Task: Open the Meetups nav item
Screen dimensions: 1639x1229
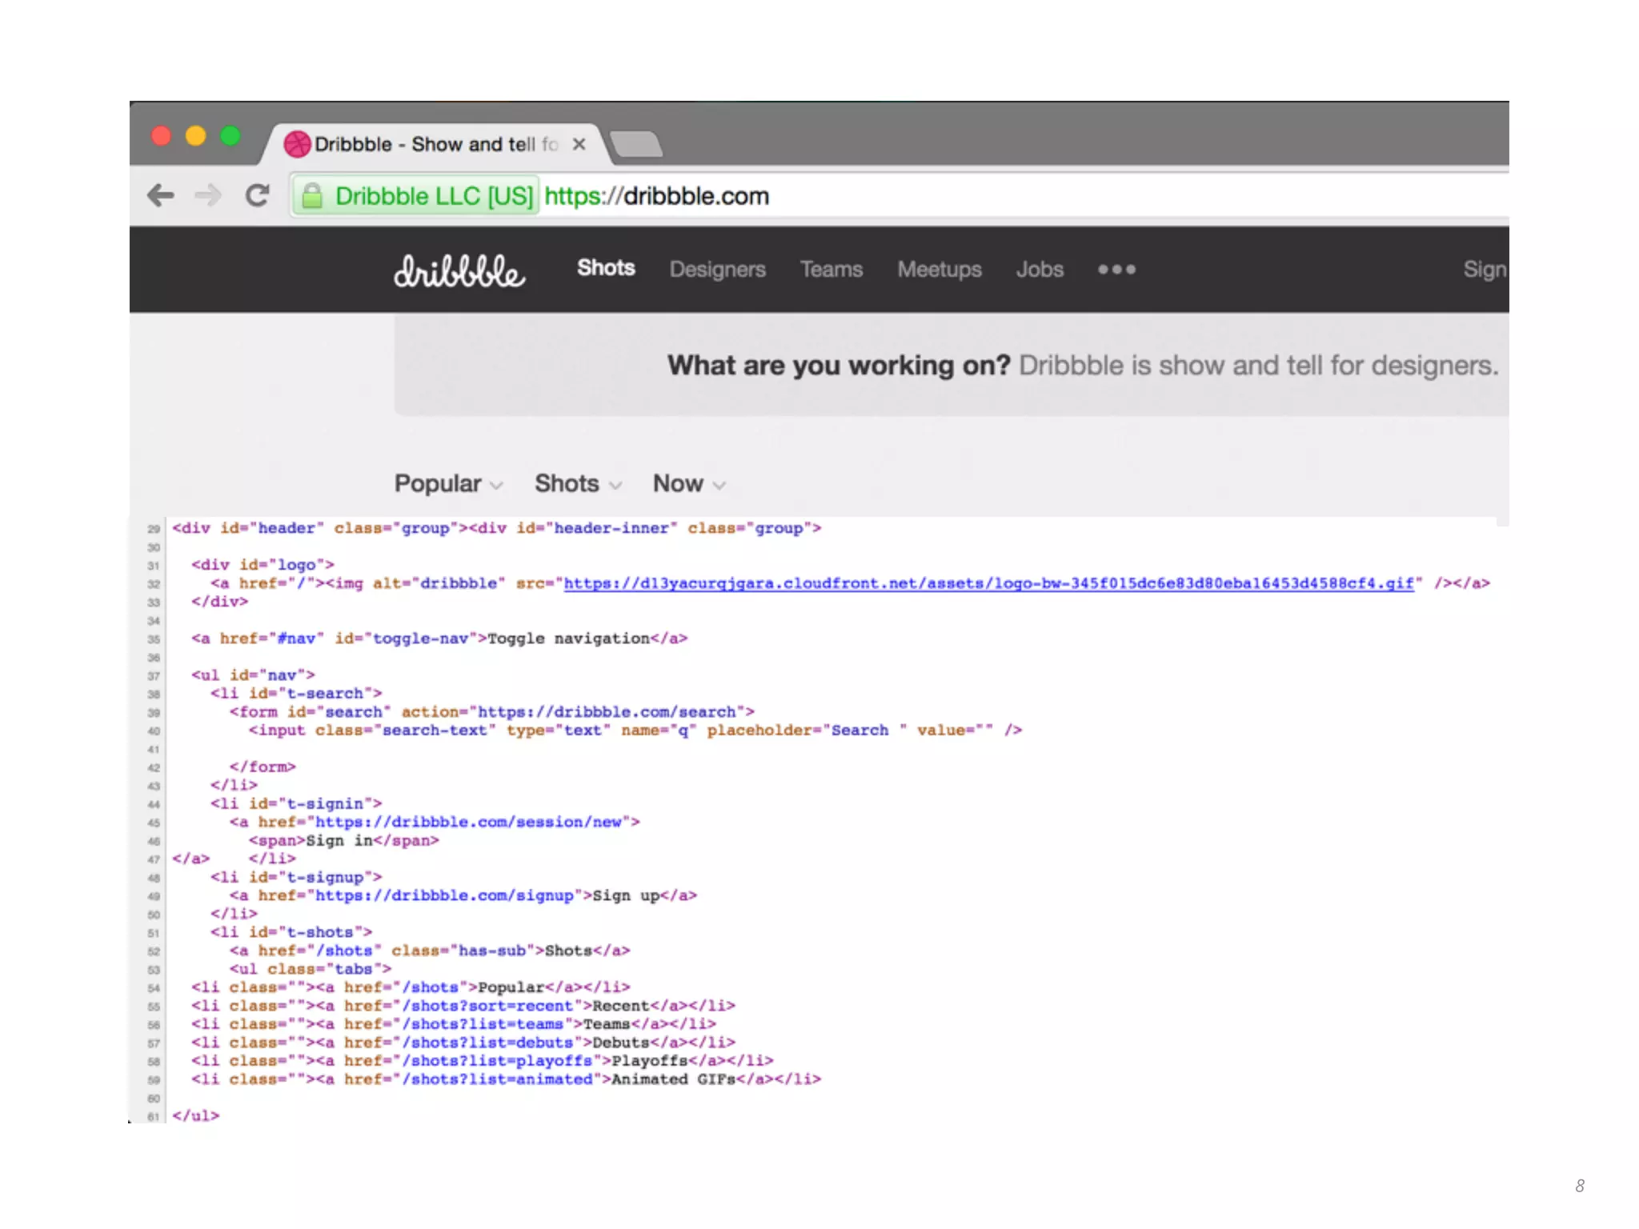Action: [940, 270]
